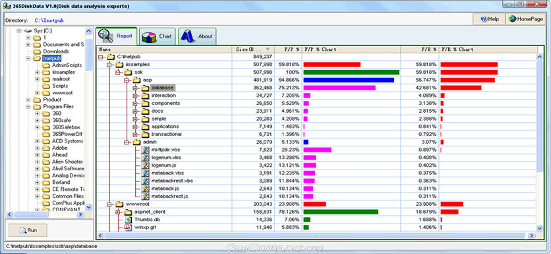Expand the aspnet_client folder node
Viewport: 551px width, 254px height.
(118, 212)
